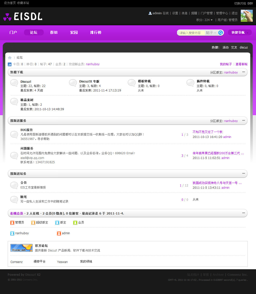
Task: Click the 精品素材 forum bubble icon
Action: click(x=14, y=101)
